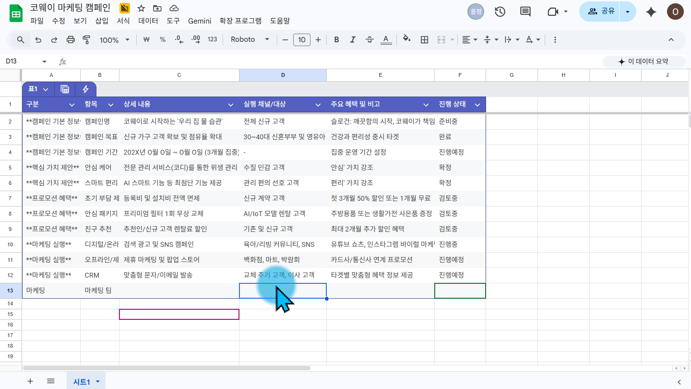The height and width of the screenshot is (389, 691).
Task: Open the fill color bucket
Action: [406, 40]
